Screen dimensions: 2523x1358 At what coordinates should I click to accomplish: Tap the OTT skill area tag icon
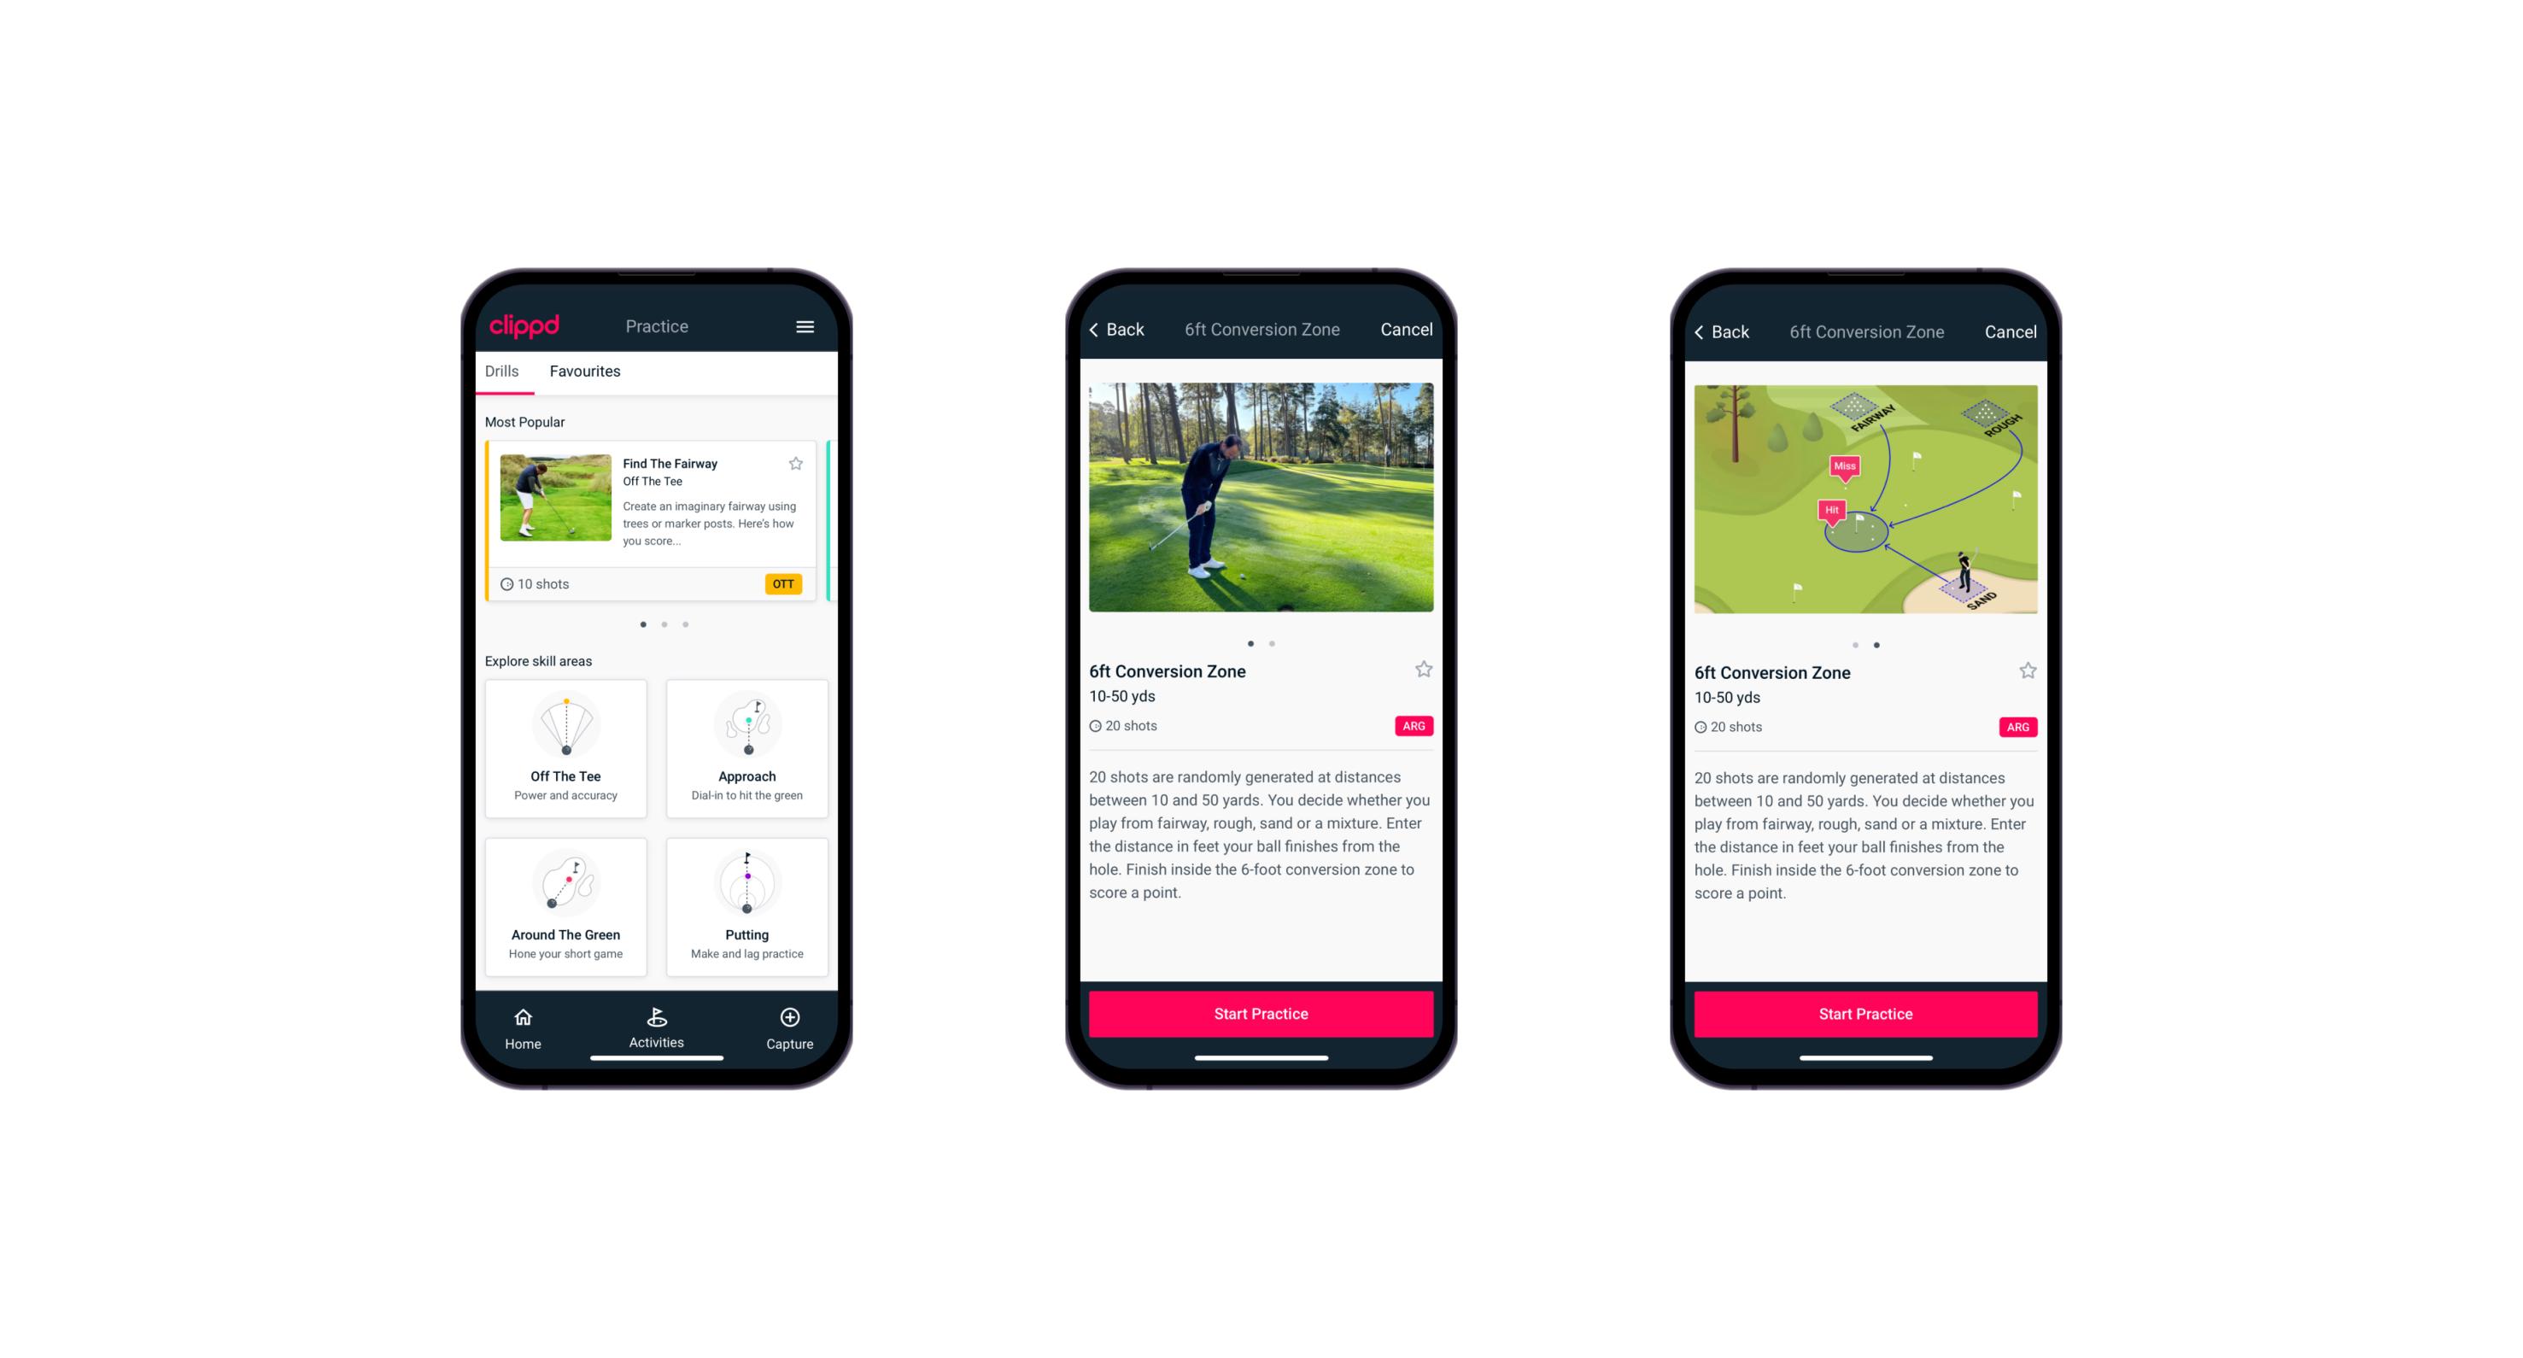point(782,583)
